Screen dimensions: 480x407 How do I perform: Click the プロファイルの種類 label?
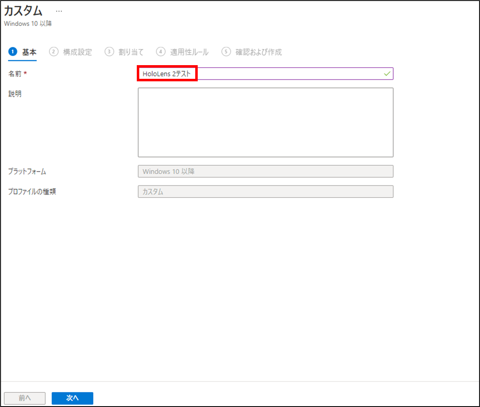tap(32, 192)
